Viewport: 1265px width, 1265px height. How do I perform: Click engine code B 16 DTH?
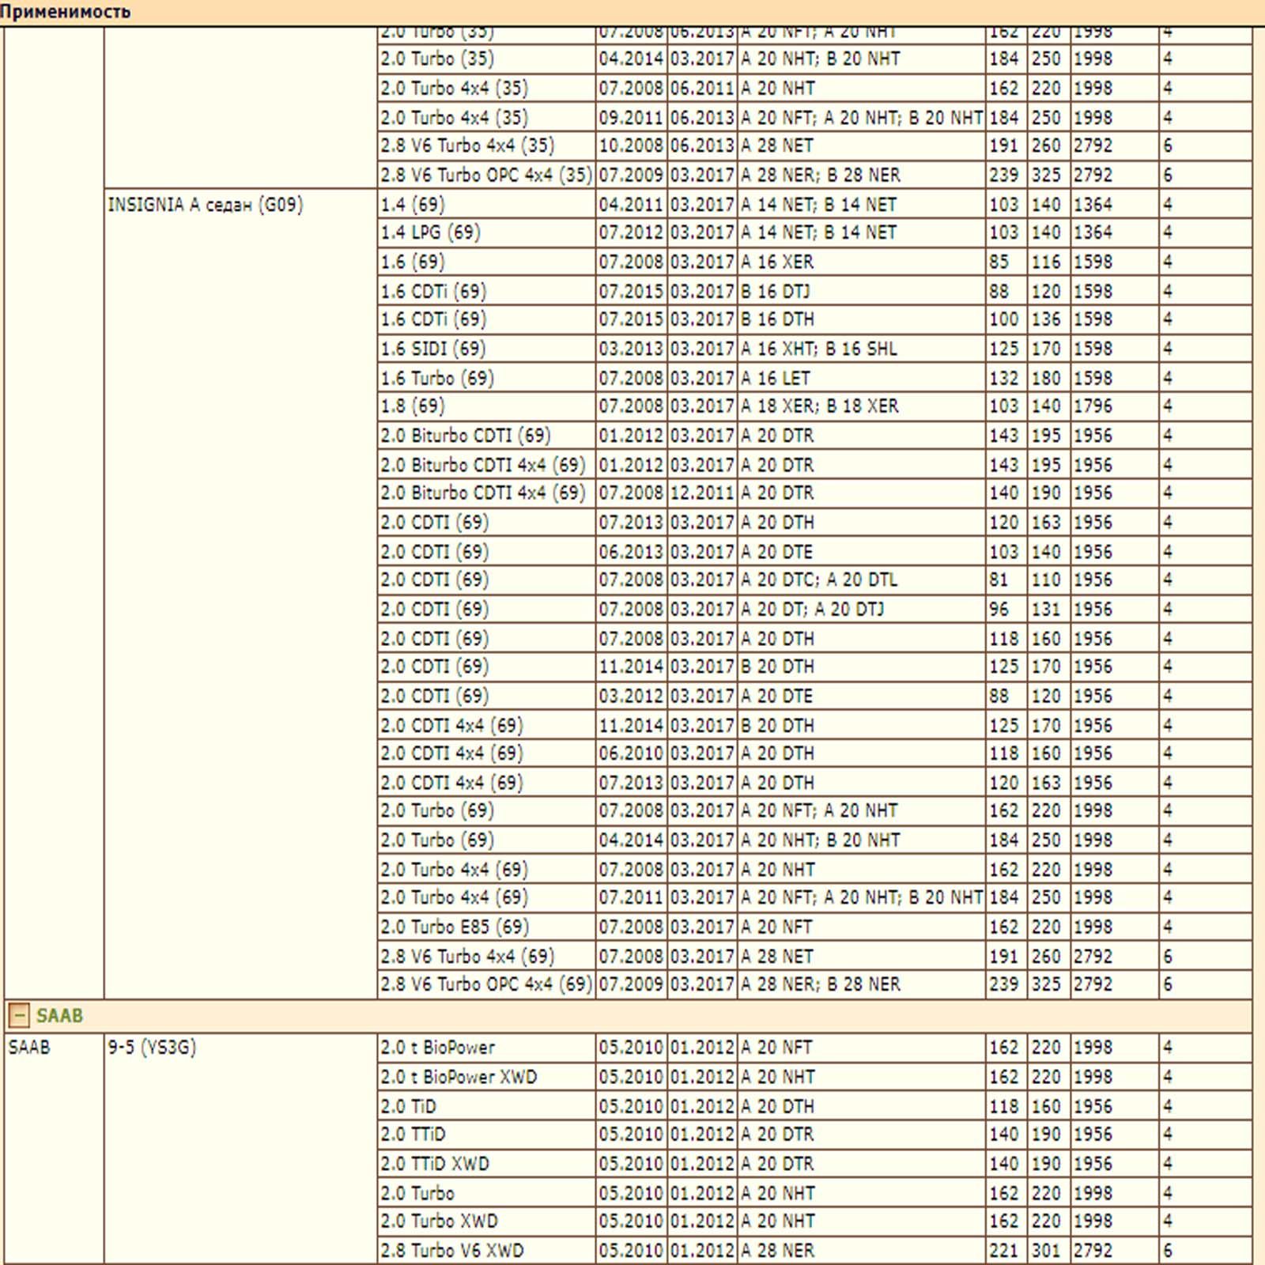(778, 319)
